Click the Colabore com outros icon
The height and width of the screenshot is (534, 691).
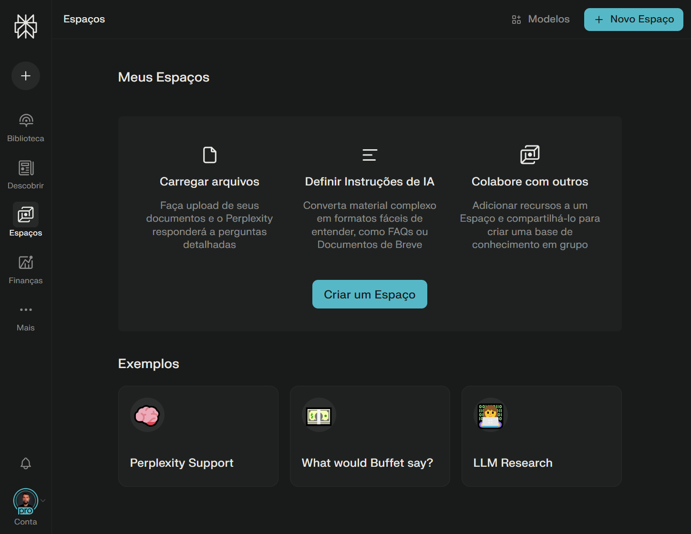[530, 155]
